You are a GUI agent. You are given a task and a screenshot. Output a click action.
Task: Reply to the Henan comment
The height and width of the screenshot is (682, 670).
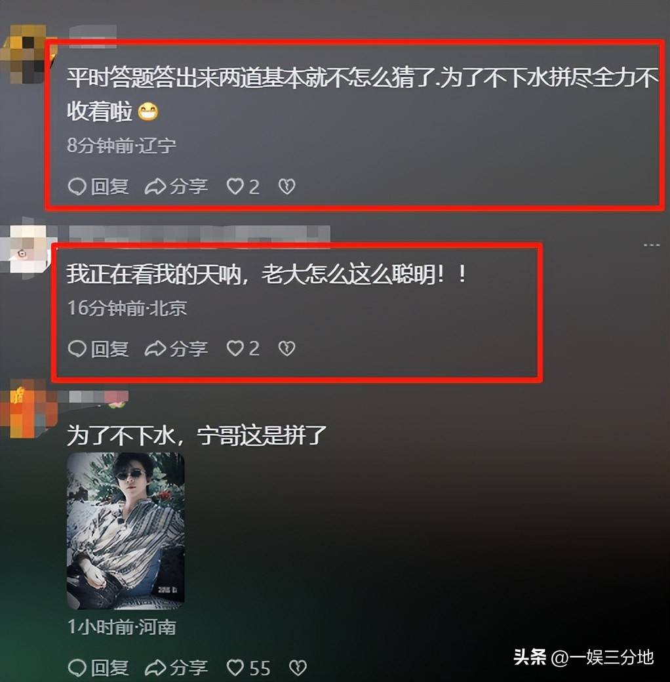pyautogui.click(x=98, y=668)
